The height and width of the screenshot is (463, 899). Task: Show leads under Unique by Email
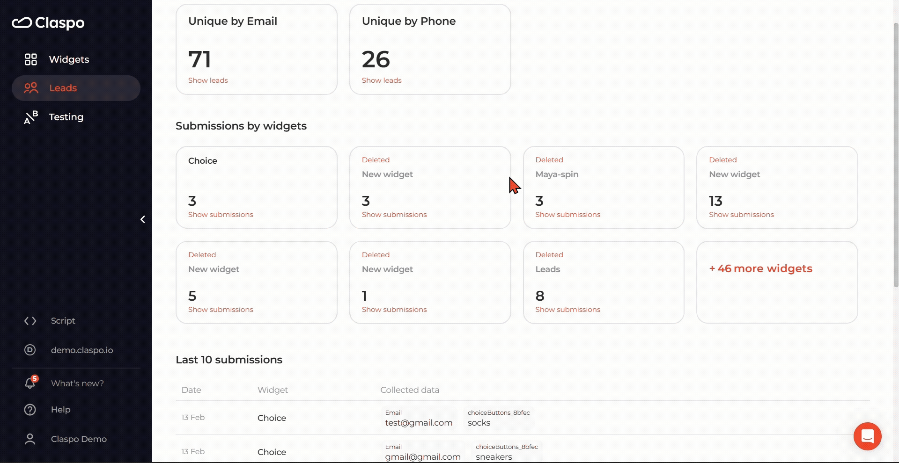coord(208,80)
